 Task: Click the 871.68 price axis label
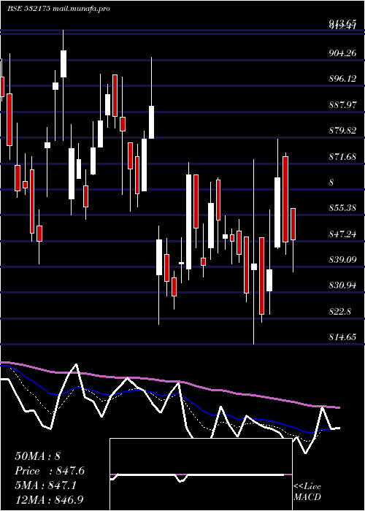pyautogui.click(x=342, y=157)
